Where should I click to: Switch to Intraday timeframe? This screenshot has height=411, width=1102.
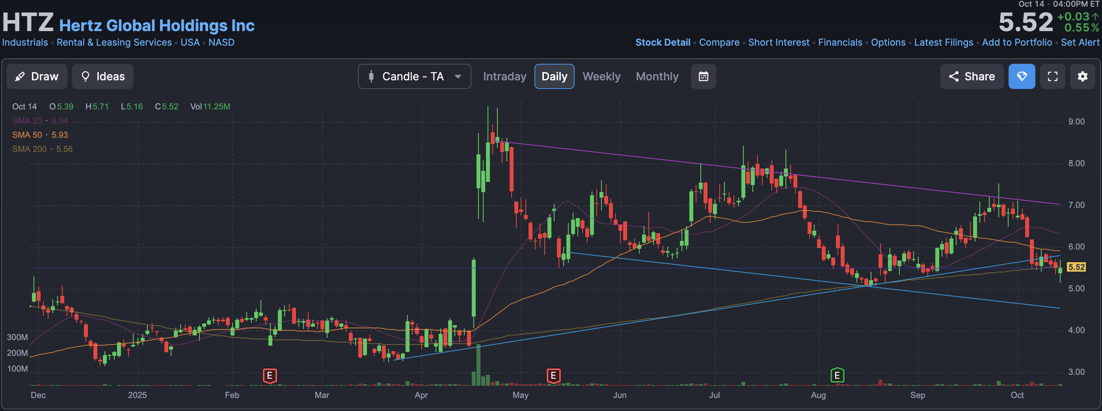504,76
